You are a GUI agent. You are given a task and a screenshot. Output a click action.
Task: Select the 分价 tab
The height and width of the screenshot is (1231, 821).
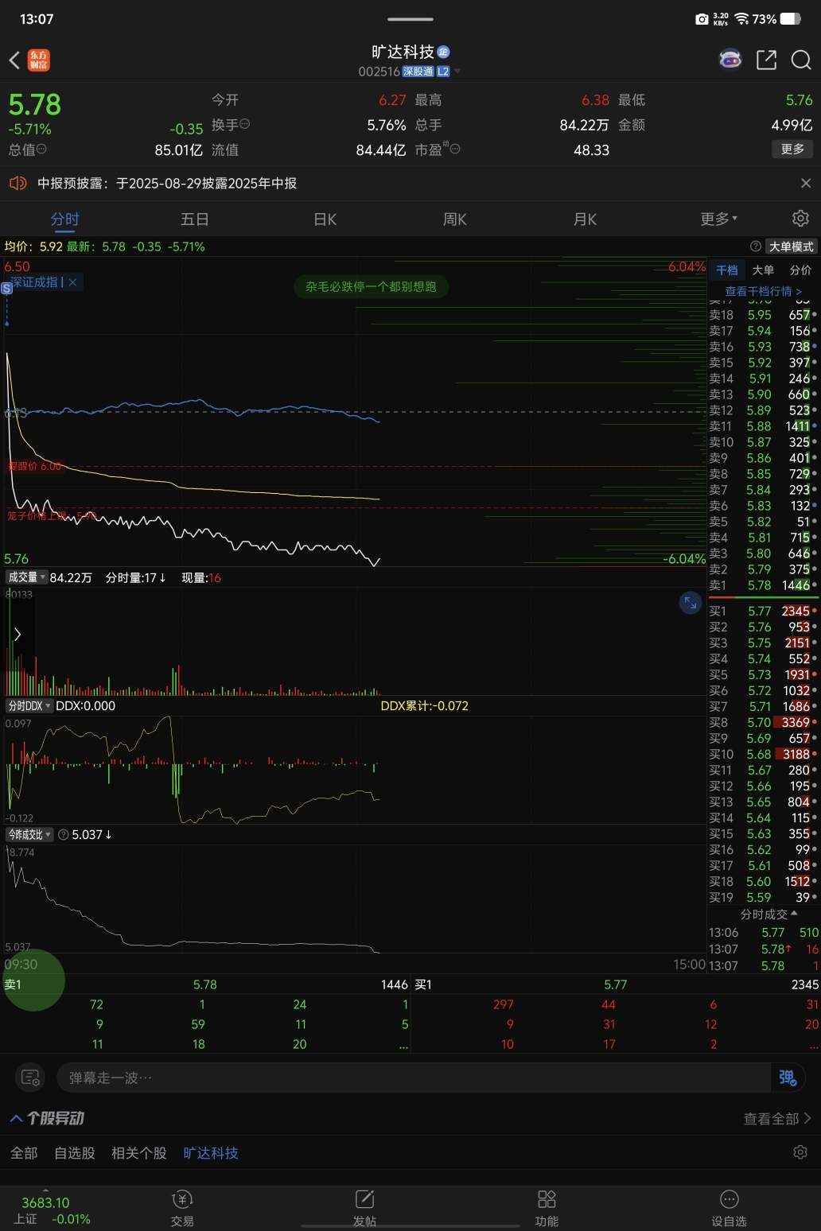(800, 270)
